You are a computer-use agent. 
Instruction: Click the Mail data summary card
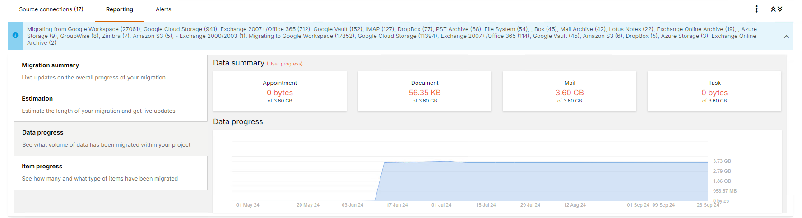coord(570,91)
